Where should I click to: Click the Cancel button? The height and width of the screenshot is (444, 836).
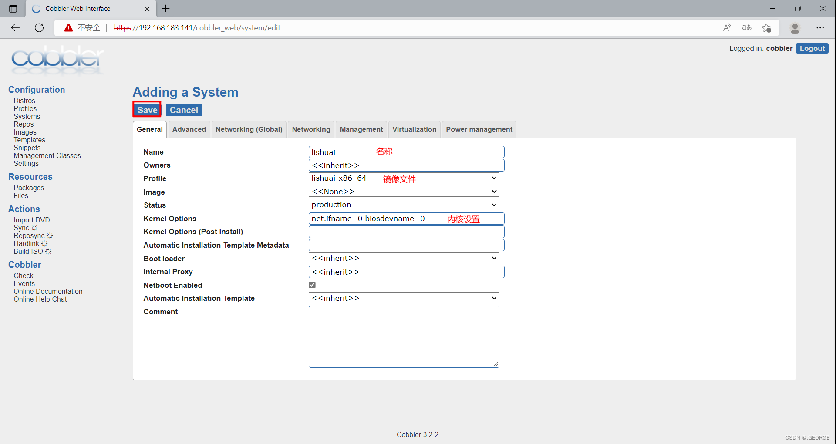pos(184,110)
